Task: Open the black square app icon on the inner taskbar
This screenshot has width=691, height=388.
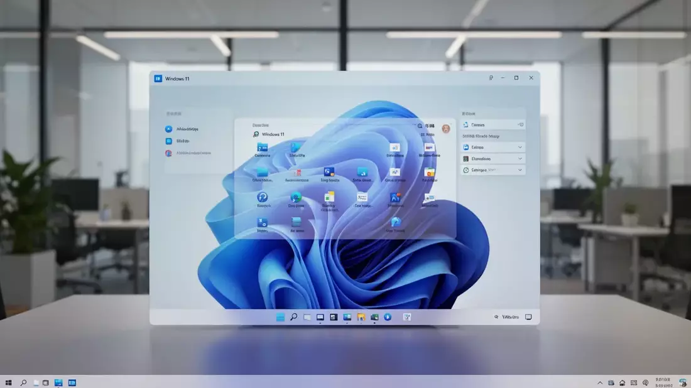Action: pyautogui.click(x=334, y=317)
